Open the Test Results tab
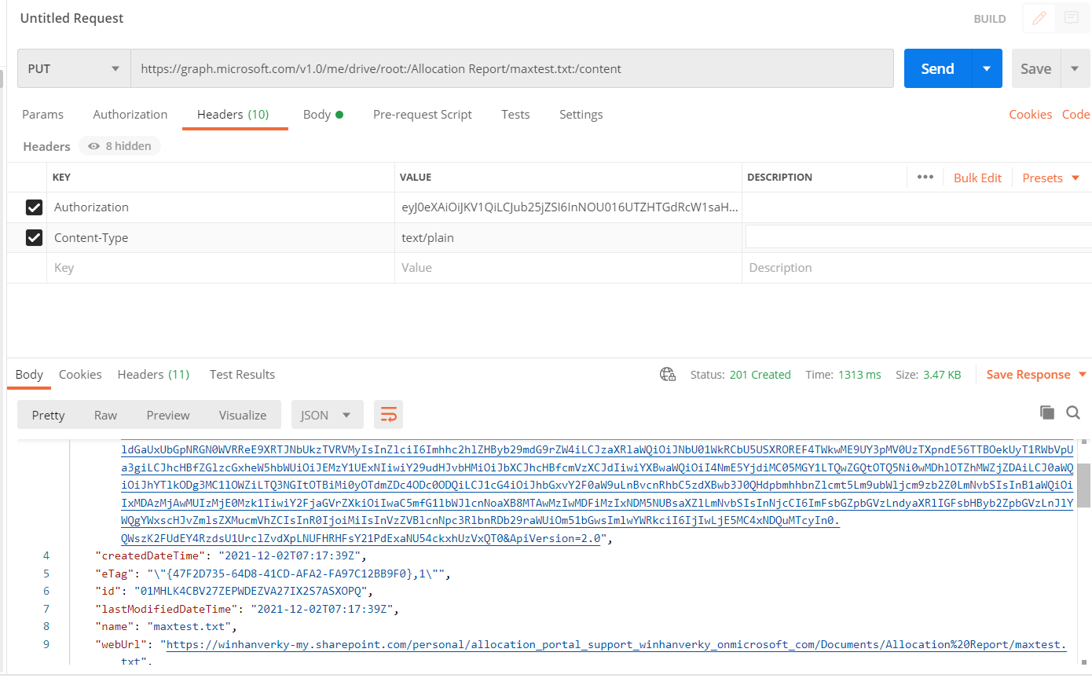The width and height of the screenshot is (1092, 678). click(x=242, y=375)
